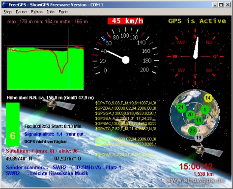Select green satellite 20 on the globe
Image resolution: width=233 pixels, height=189 pixels.
pos(190,115)
